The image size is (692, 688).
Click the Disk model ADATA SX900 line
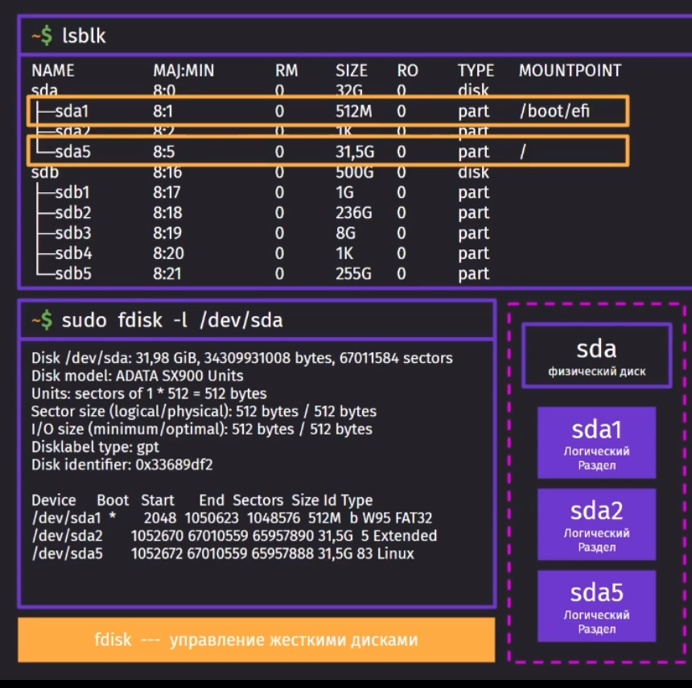[138, 376]
